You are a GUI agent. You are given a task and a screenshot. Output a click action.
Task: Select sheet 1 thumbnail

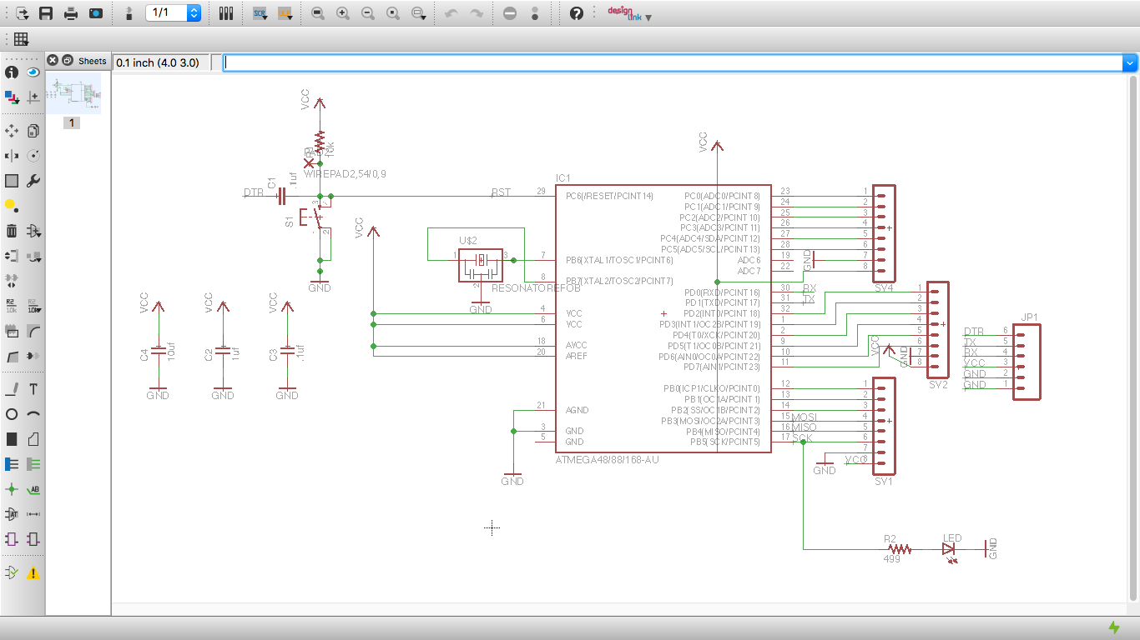coord(73,93)
